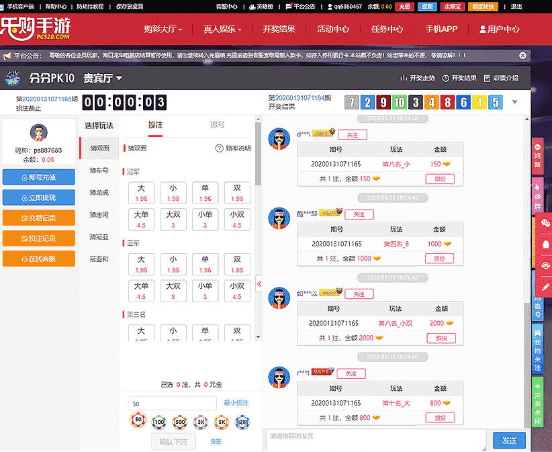Expand draw results history arrow
Image resolution: width=552 pixels, height=452 pixels.
[515, 102]
